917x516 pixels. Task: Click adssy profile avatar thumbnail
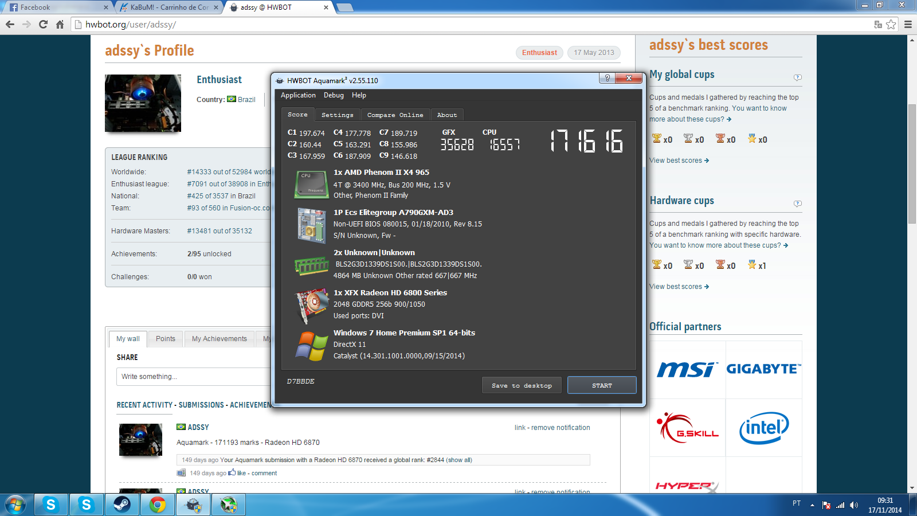click(143, 103)
